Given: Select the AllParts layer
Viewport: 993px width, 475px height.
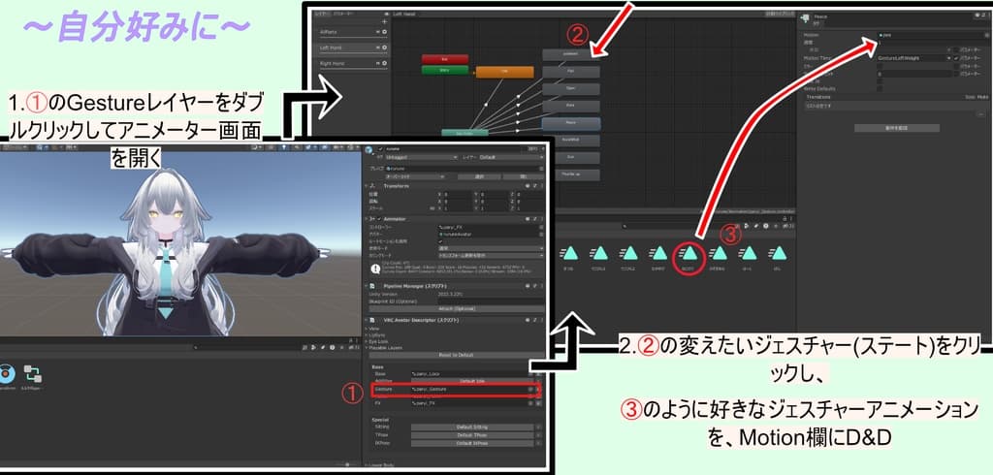Looking at the screenshot, I should [352, 32].
